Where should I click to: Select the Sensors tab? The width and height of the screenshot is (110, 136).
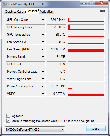coord(32,11)
